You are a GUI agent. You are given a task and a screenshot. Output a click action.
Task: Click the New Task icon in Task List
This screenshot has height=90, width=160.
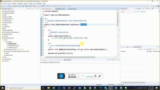click(135, 9)
